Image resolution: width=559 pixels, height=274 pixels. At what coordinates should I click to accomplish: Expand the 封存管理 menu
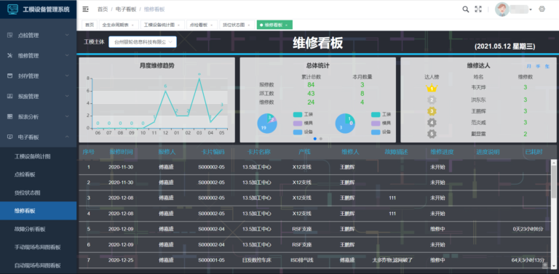[67, 76]
